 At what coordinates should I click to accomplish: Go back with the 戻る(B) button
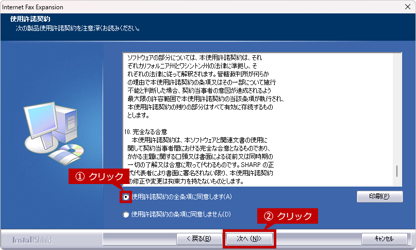click(x=194, y=239)
